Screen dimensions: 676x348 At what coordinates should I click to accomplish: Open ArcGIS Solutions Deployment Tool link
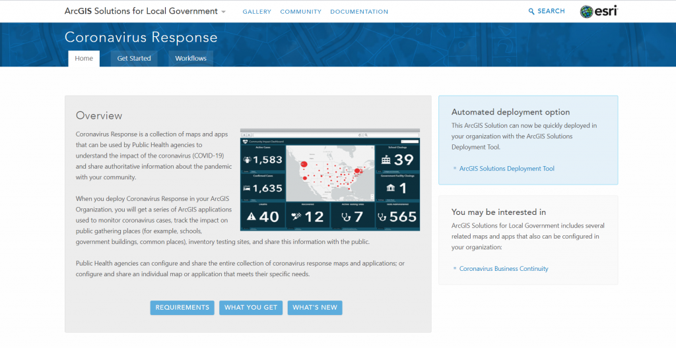(x=506, y=169)
